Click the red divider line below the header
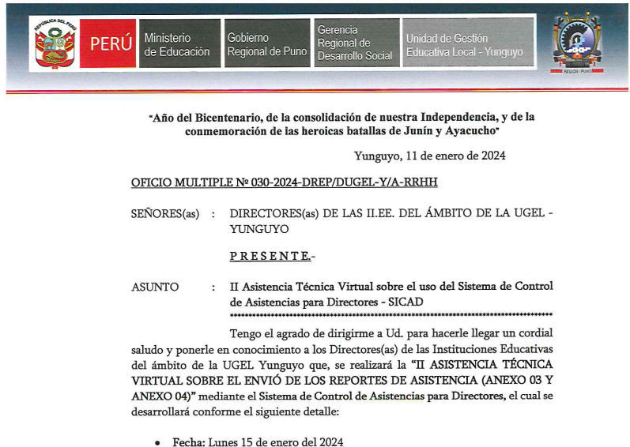The image size is (630, 447). (315, 92)
